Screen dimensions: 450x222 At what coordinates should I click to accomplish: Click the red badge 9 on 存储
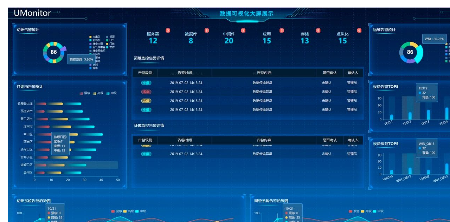(x=318, y=31)
